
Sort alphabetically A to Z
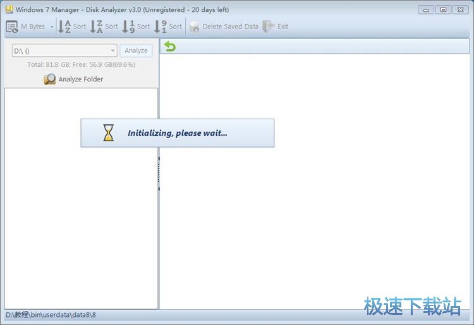click(72, 27)
